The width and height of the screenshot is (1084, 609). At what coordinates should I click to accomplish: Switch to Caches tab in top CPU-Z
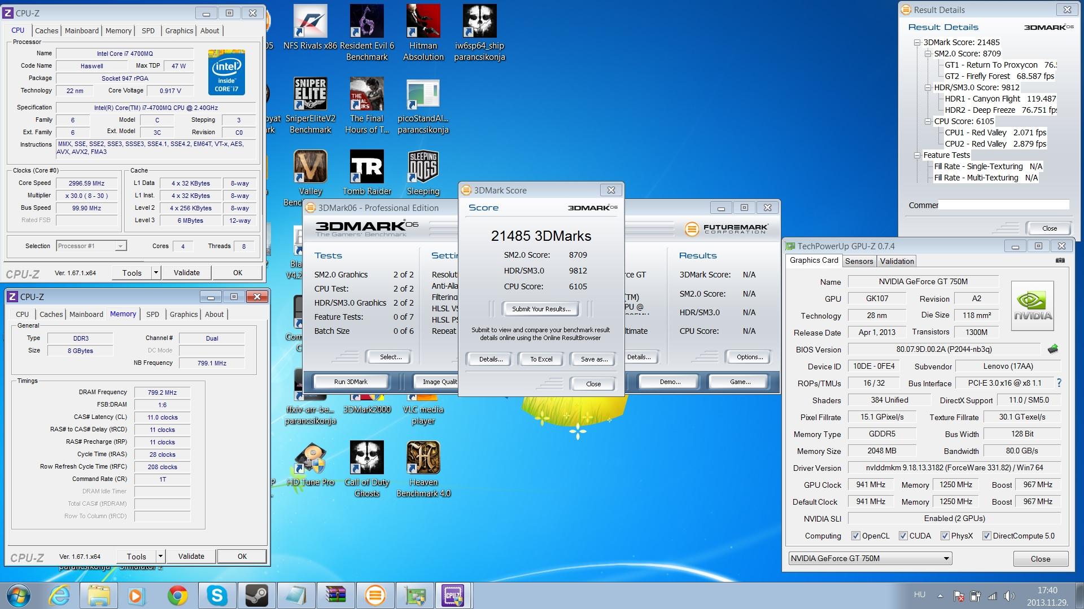point(47,30)
